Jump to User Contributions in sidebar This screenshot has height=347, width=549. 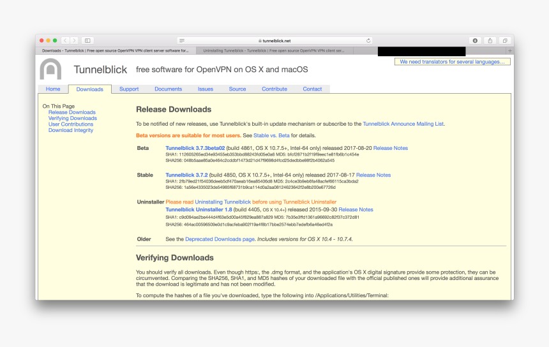tap(71, 124)
